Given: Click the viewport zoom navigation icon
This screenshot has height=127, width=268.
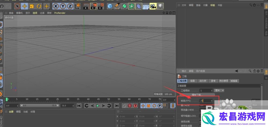Looking at the screenshot, I should [x=167, y=13].
